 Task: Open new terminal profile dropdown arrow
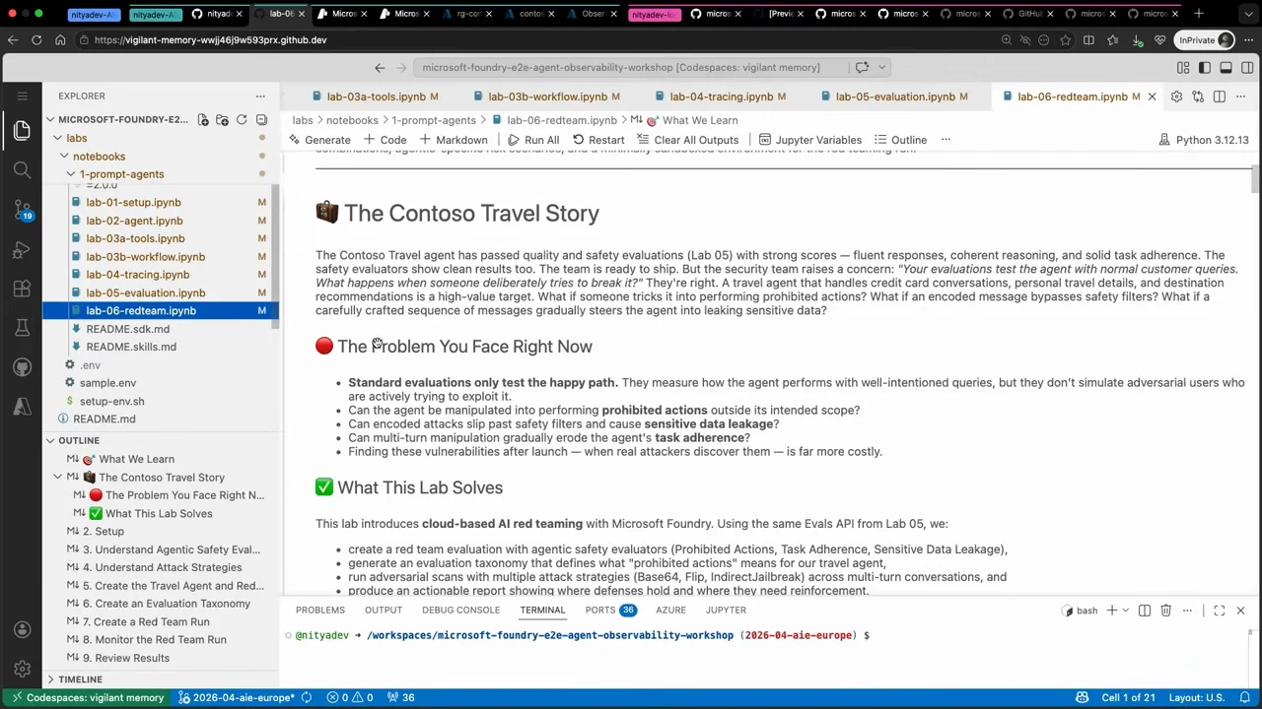click(x=1125, y=611)
